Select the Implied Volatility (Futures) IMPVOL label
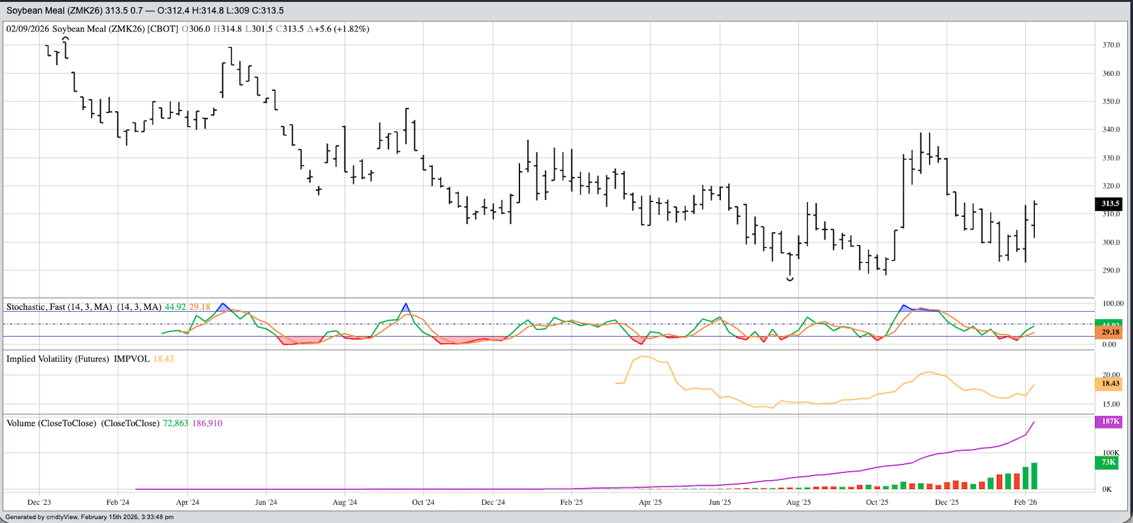This screenshot has width=1133, height=523. pos(77,359)
